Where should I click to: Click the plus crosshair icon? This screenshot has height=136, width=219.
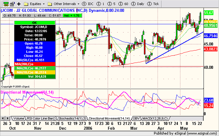pyautogui.click(x=19, y=4)
